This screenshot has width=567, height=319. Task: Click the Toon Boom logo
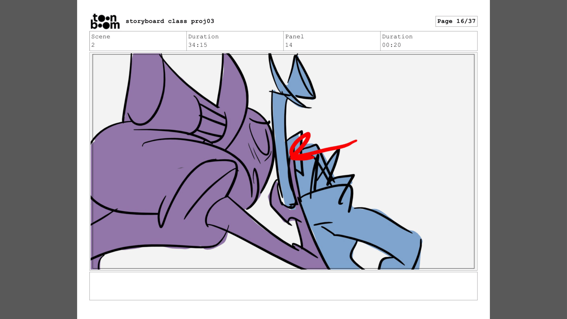tap(105, 22)
